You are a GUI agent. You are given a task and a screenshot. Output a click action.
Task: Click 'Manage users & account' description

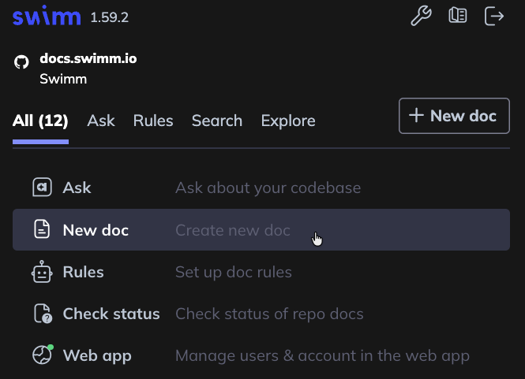(322, 355)
